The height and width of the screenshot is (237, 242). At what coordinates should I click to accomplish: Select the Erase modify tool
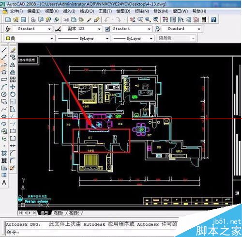13,50
